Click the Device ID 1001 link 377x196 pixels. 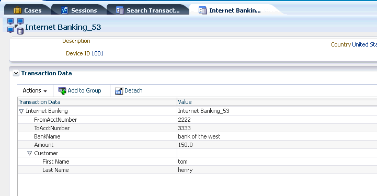coord(97,53)
